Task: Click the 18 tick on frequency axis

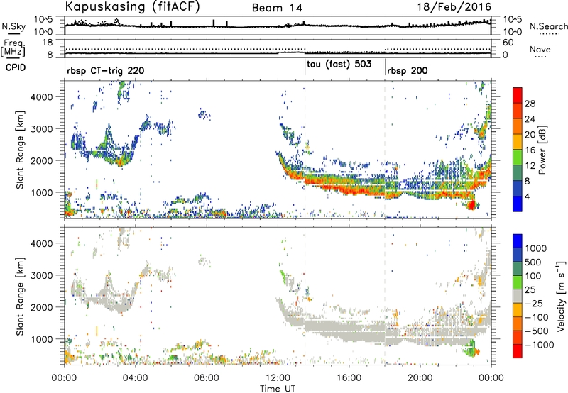Action: tap(48, 43)
